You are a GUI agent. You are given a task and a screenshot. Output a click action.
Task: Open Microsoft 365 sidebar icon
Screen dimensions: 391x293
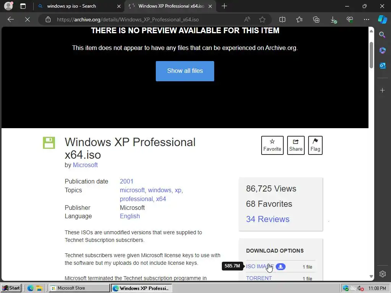tap(382, 50)
